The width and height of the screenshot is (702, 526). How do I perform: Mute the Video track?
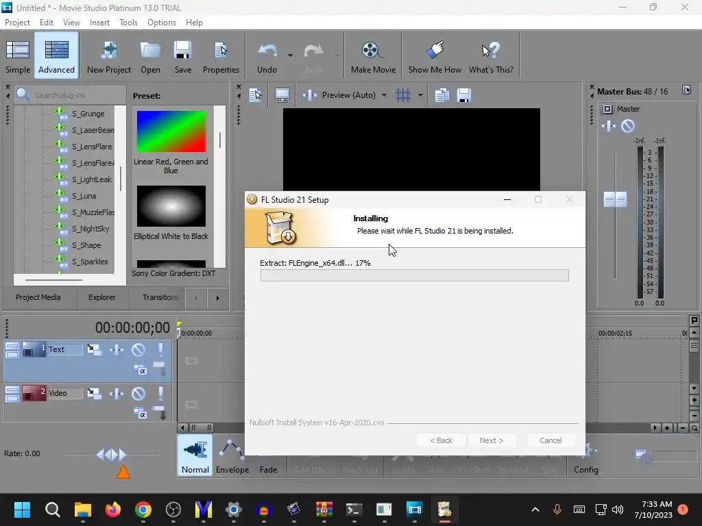click(138, 393)
